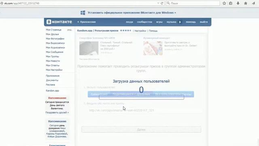Click the install official VKontakte app banner link
259x146 pixels.
pos(132,13)
